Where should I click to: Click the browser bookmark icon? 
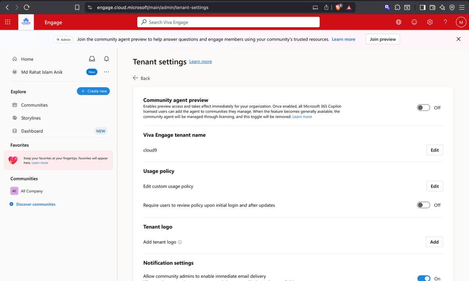coord(77,7)
